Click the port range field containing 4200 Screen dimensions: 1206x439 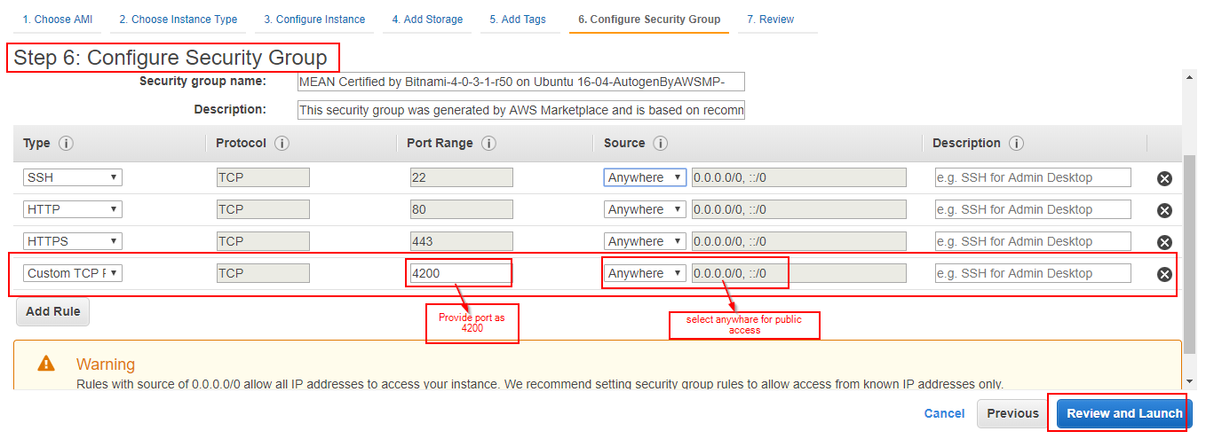point(459,273)
